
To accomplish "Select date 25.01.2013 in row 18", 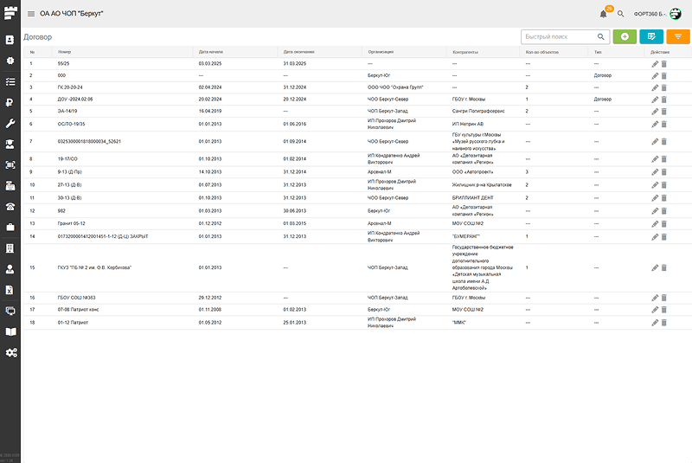I will pos(294,323).
